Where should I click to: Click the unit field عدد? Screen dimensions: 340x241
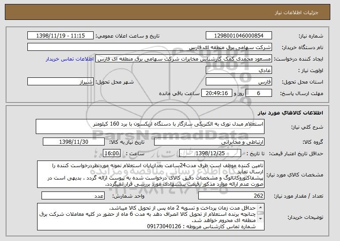(x=73, y=195)
